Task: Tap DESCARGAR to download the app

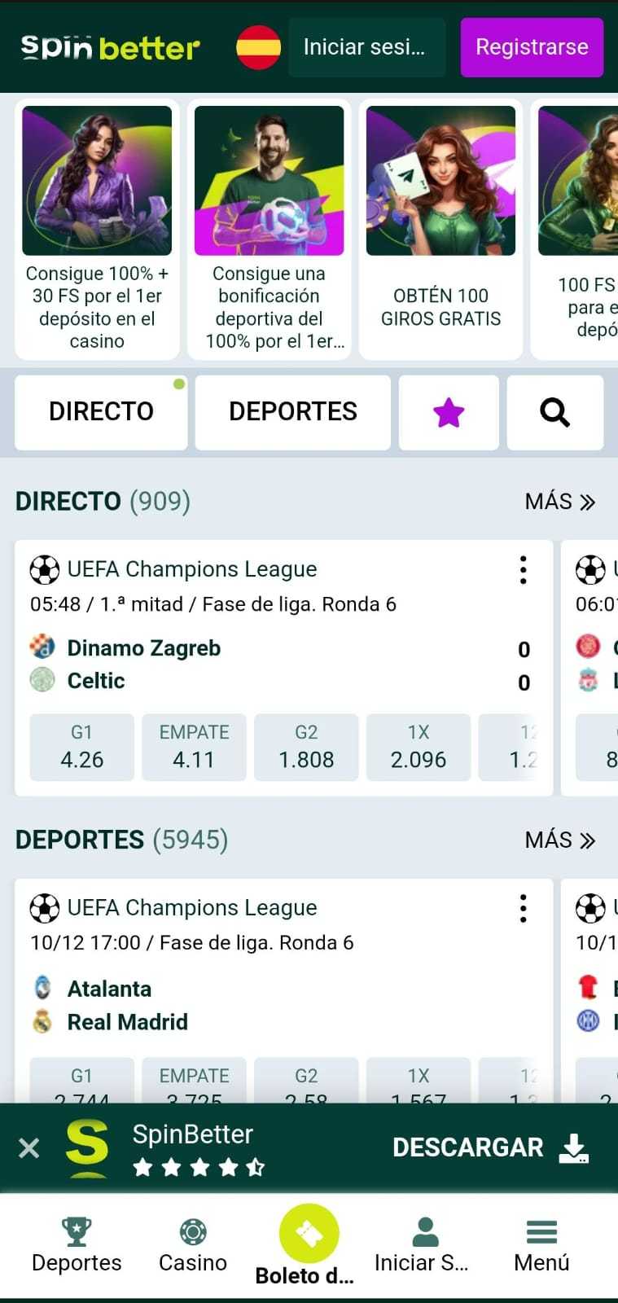Action: (x=490, y=1147)
